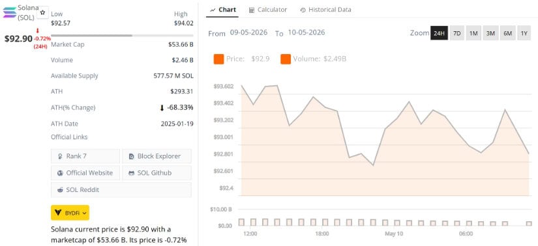
Task: Open the Block Explorer link
Action: [x=157, y=156]
